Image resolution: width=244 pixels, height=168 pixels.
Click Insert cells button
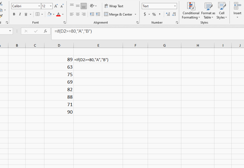point(237,10)
